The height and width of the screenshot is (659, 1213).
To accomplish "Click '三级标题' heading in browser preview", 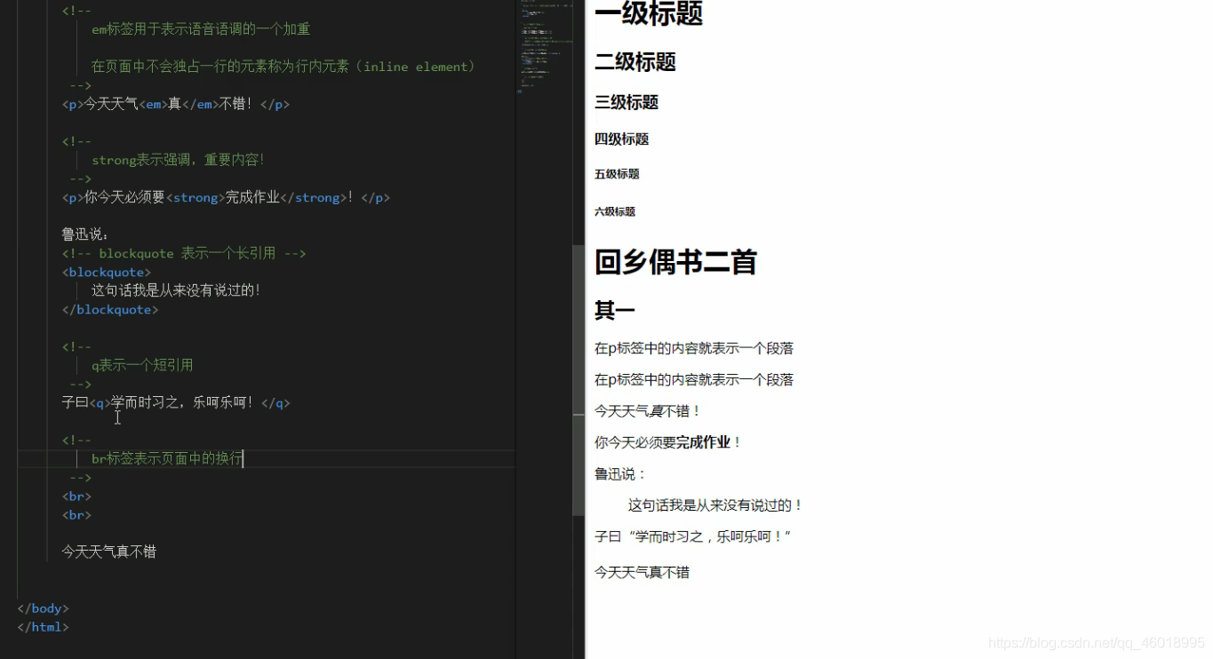I will (626, 102).
